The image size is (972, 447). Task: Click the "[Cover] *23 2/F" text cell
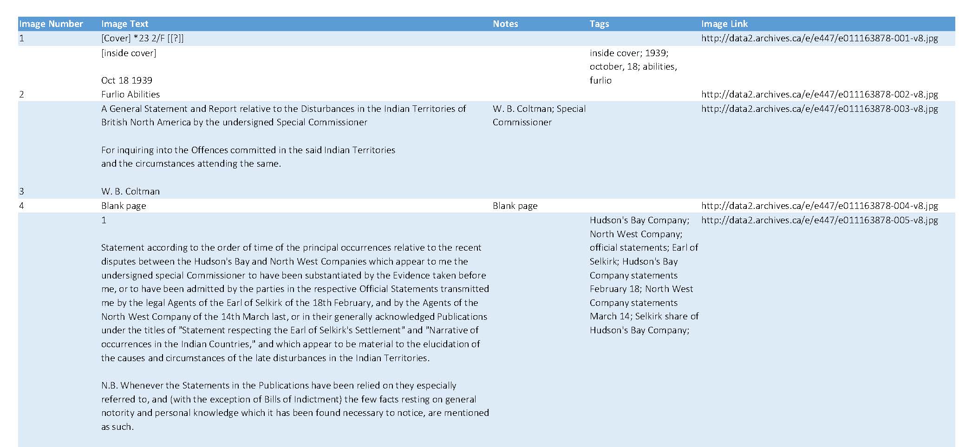click(x=142, y=38)
